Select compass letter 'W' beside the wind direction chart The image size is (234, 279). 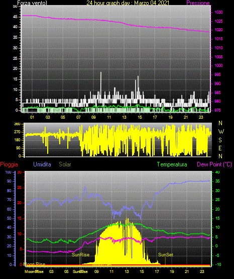coord(221,132)
